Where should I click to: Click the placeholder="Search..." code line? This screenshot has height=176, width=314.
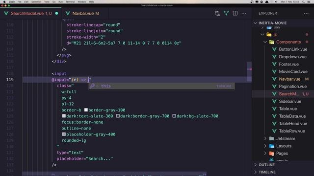[85, 158]
